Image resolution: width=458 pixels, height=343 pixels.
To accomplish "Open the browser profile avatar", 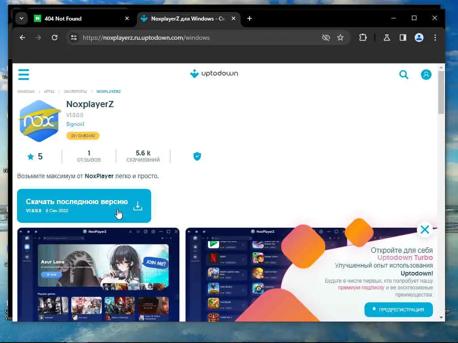I will click(x=419, y=38).
